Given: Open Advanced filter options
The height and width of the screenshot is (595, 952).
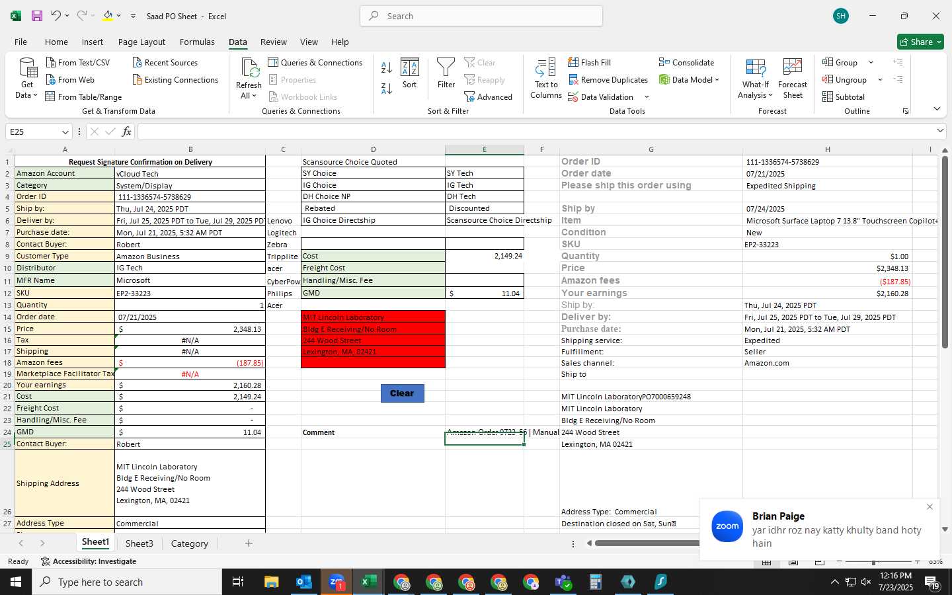Looking at the screenshot, I should [x=488, y=97].
